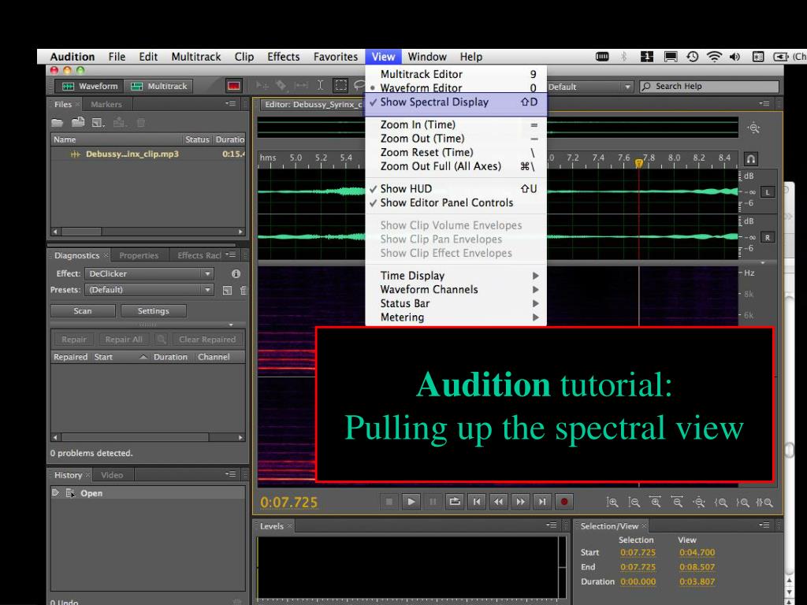This screenshot has height=605, width=807.
Task: Toggle the right channel R button
Action: [x=768, y=238]
